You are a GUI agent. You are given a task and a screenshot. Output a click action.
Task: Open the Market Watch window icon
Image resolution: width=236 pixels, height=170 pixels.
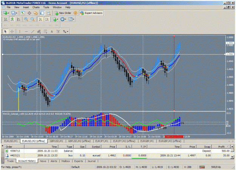[23, 13]
